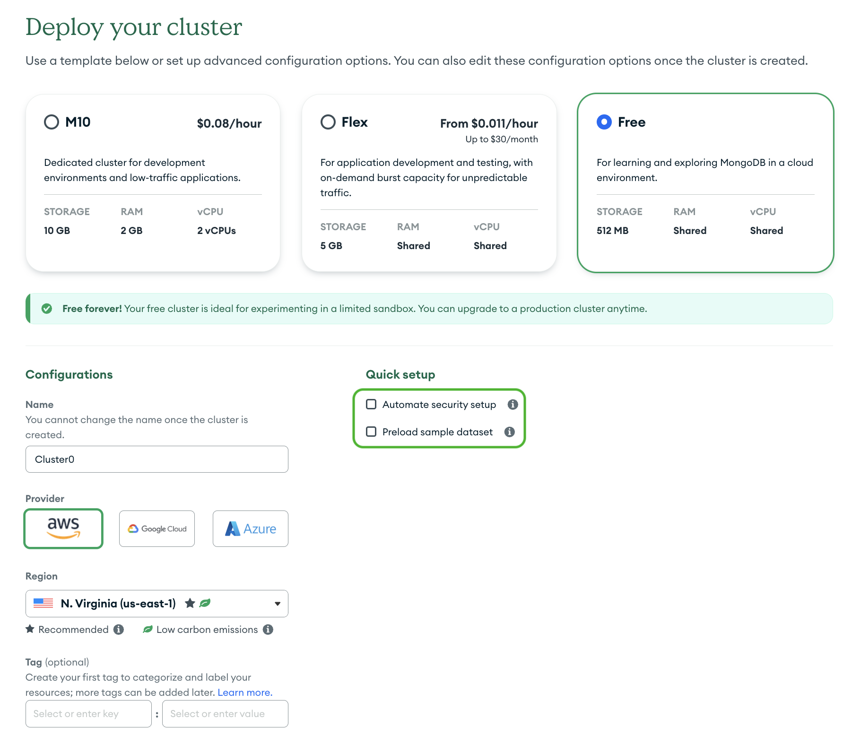This screenshot has height=744, width=852.
Task: Click the Free card description text
Action: 704,170
